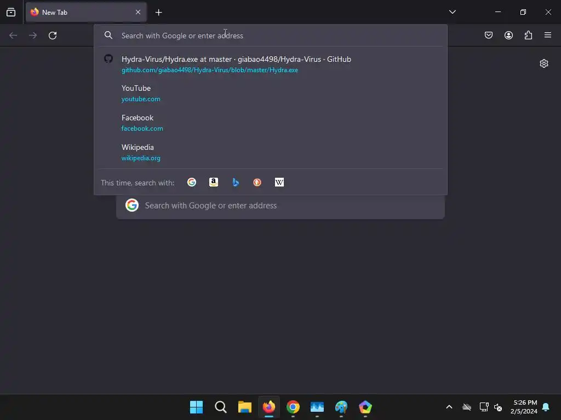
Task: Personalize new tab with gear icon
Action: [544, 63]
